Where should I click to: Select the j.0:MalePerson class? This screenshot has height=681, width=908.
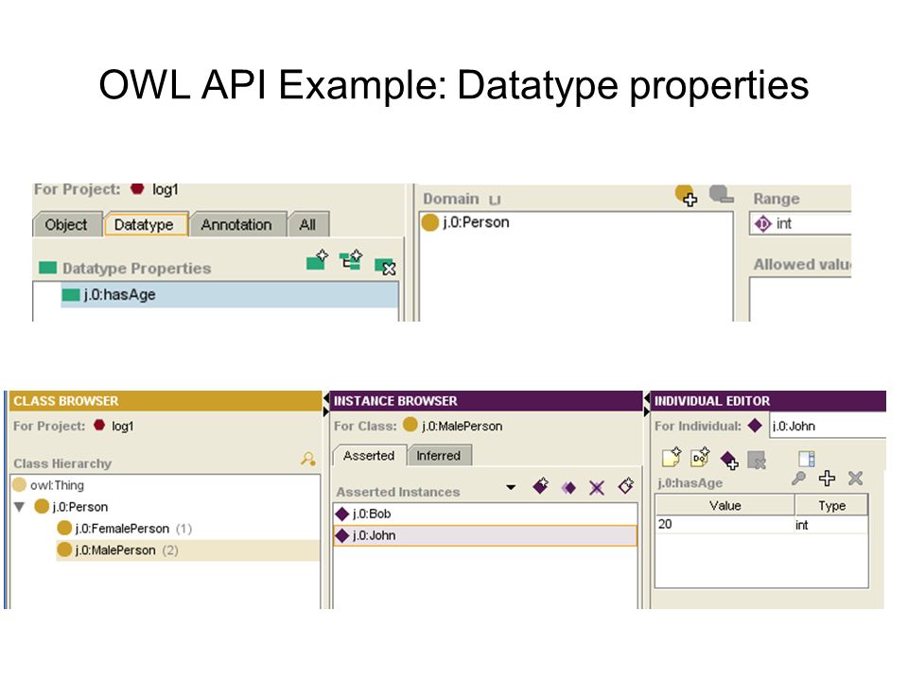click(x=187, y=550)
